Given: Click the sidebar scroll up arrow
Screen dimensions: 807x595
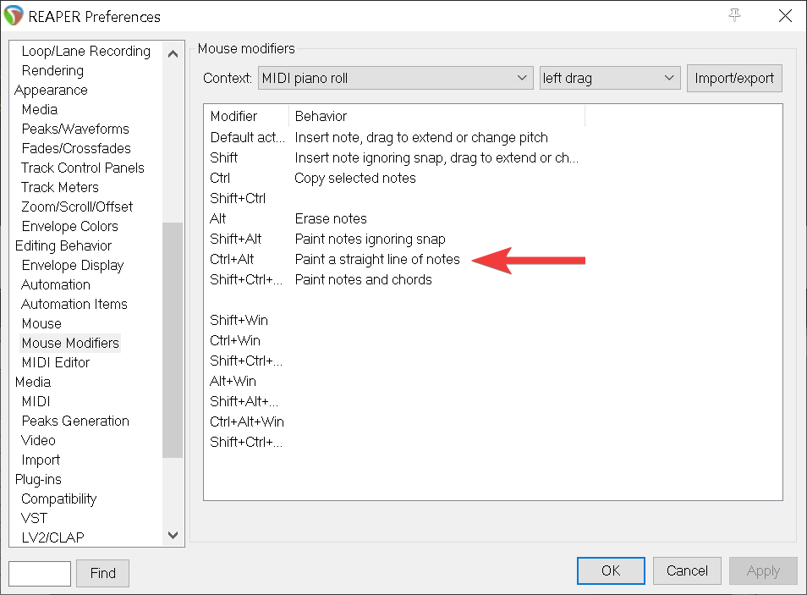Looking at the screenshot, I should pyautogui.click(x=173, y=53).
